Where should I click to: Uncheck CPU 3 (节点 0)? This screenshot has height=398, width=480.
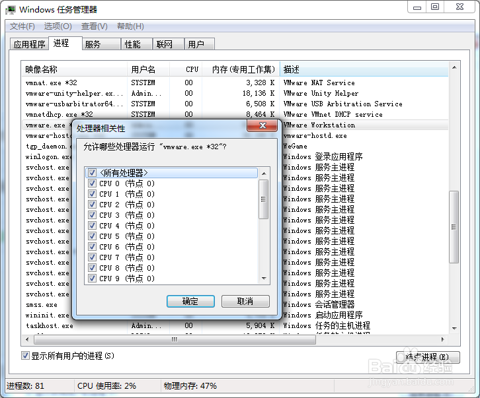tap(92, 215)
